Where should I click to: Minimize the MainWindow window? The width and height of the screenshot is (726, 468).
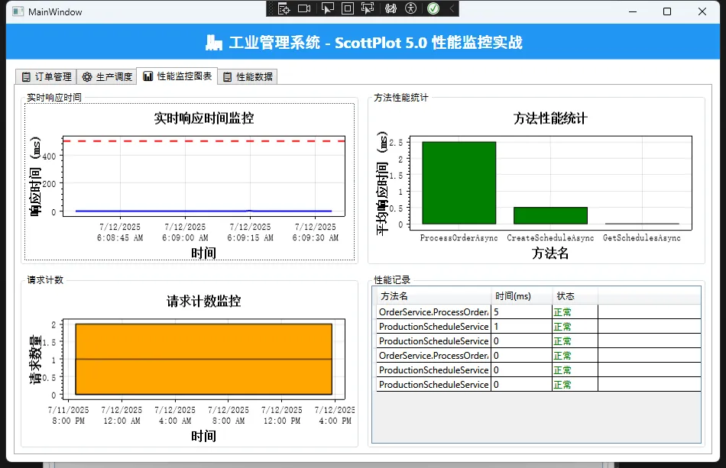(x=633, y=11)
